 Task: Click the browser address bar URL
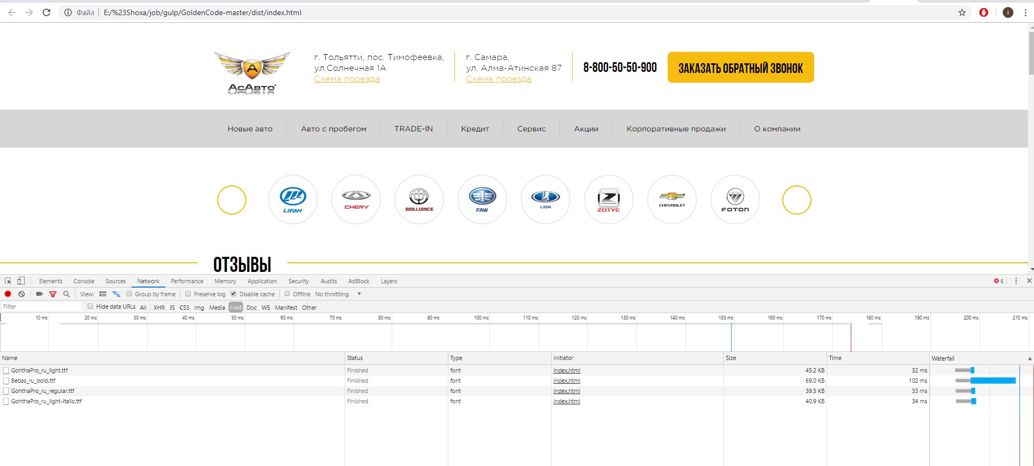[203, 12]
